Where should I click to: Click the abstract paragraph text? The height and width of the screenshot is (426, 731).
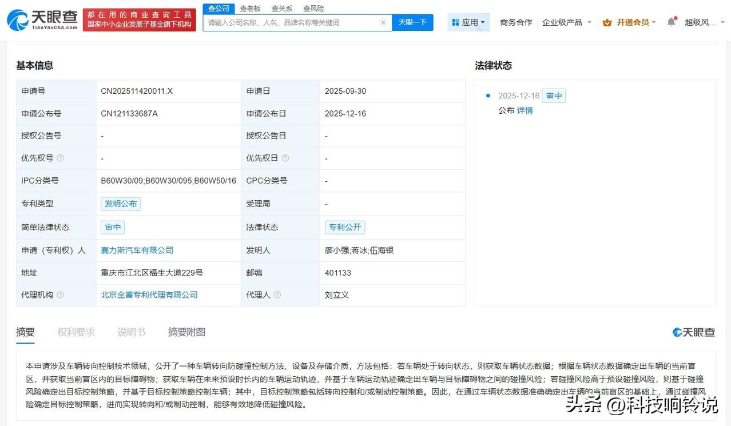[x=366, y=385]
